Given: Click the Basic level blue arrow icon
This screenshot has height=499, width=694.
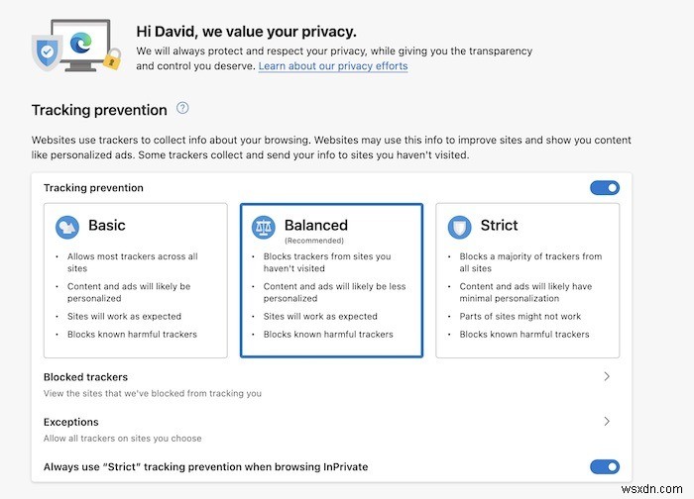Looking at the screenshot, I should [x=67, y=227].
